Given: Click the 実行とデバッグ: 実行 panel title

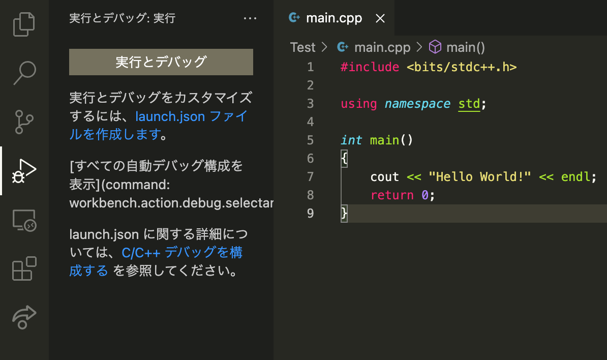Looking at the screenshot, I should 123,18.
